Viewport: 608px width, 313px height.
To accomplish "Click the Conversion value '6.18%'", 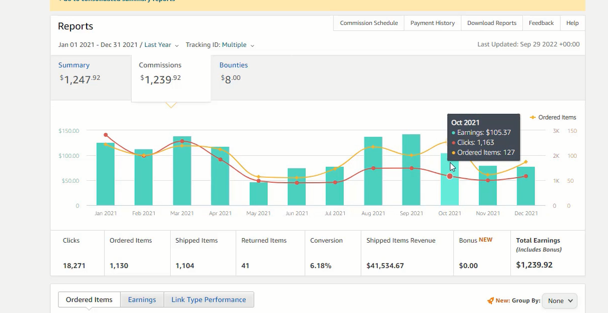I will (321, 266).
